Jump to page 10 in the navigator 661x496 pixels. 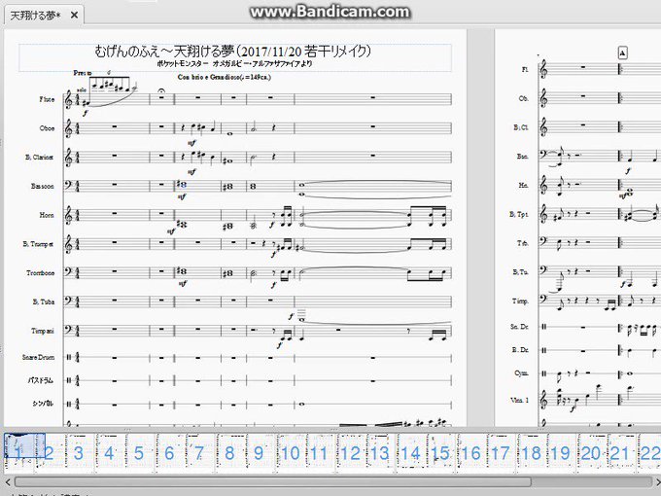coord(291,452)
